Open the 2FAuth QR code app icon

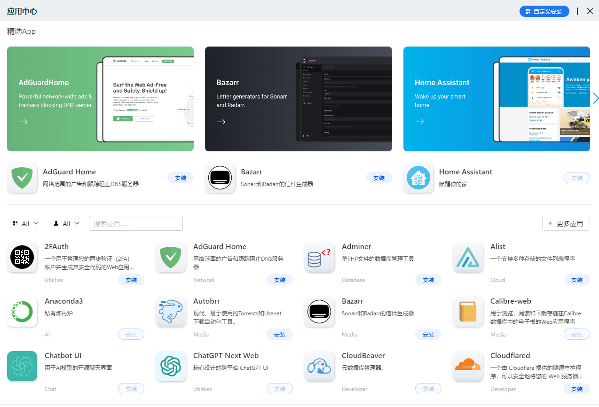point(22,257)
